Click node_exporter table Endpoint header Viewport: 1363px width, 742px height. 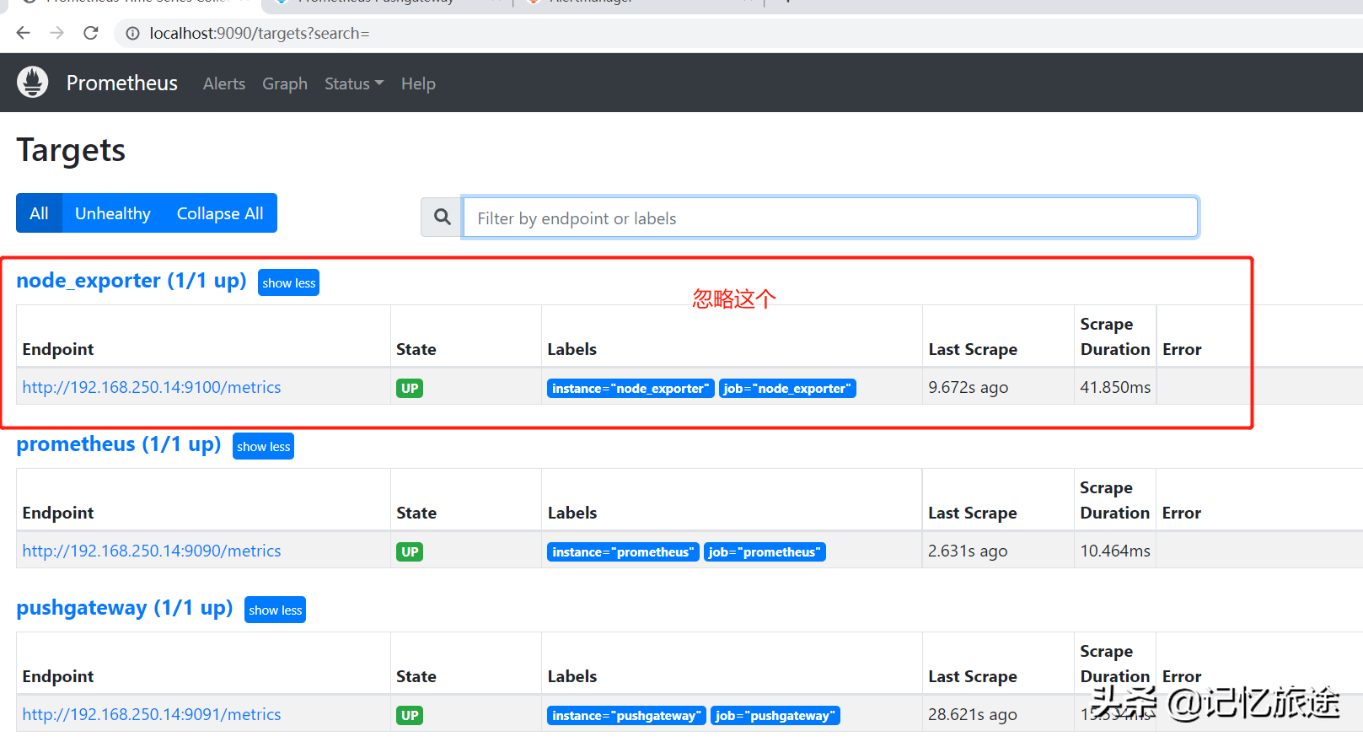[x=58, y=349]
